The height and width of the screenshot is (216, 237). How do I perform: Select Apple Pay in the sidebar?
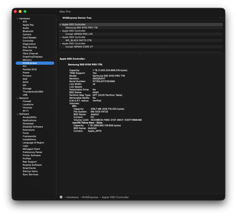click(x=28, y=25)
